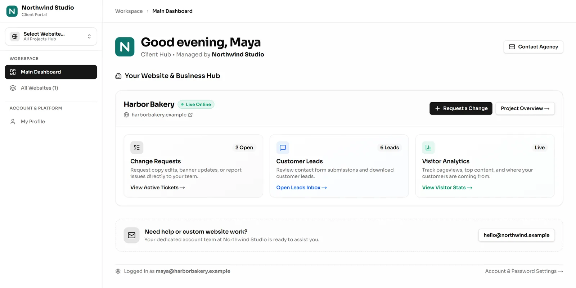This screenshot has width=576, height=288.
Task: Open Leads Inbox link
Action: point(302,188)
